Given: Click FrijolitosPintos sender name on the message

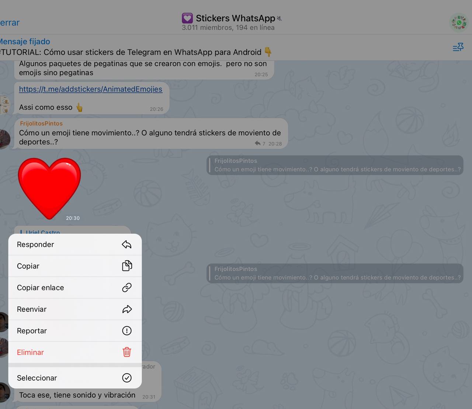Looking at the screenshot, I should tap(41, 123).
